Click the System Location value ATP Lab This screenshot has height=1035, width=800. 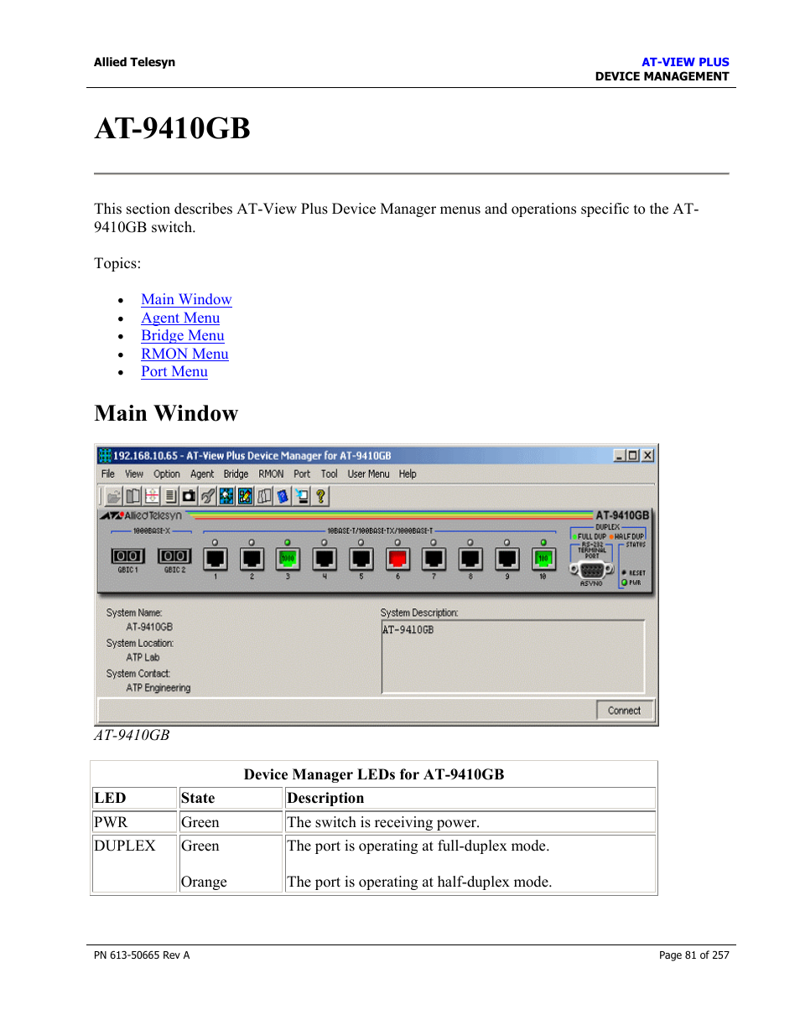(x=143, y=658)
